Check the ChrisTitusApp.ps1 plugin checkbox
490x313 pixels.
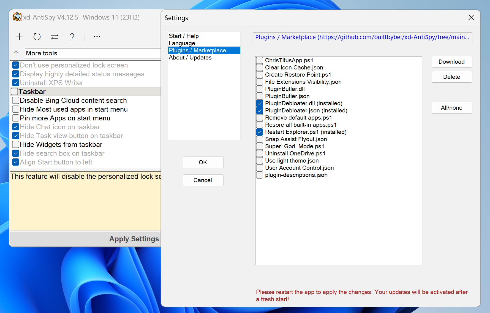pos(260,60)
